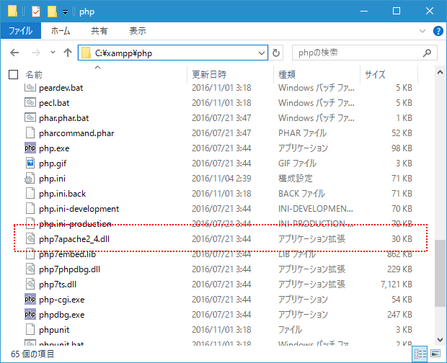Select the php7phpdbg.dll file icon
447x363 pixels.
tap(30, 269)
